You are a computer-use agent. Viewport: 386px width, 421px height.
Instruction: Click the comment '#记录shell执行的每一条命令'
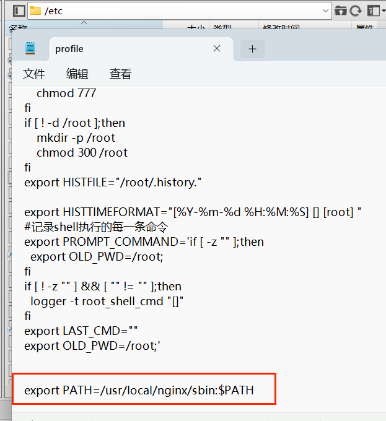[96, 227]
